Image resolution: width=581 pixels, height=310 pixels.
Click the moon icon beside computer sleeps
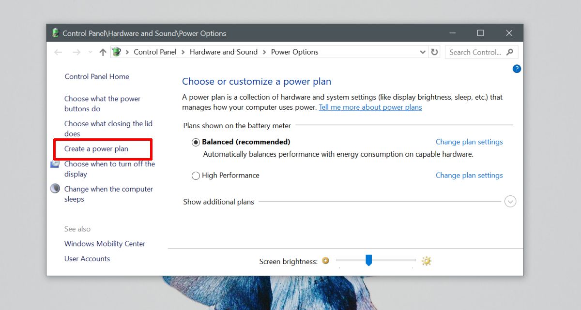55,189
